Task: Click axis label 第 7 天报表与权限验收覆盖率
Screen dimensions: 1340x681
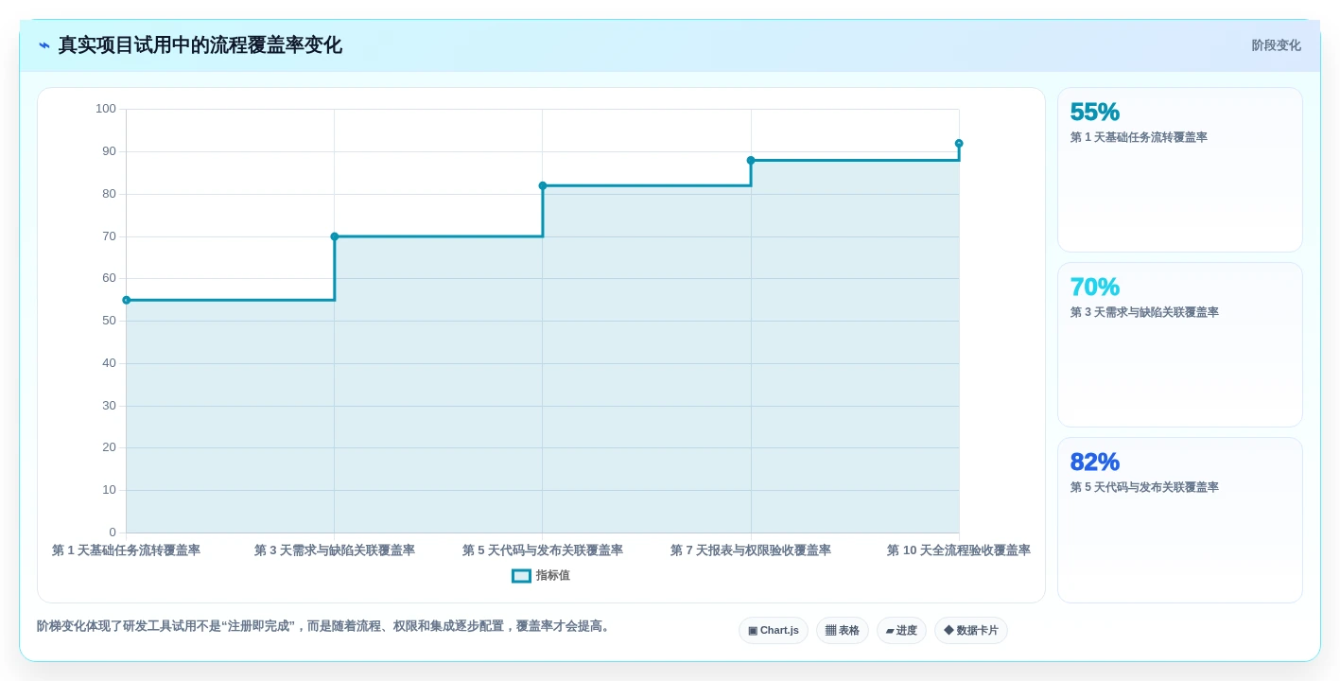Action: click(751, 550)
